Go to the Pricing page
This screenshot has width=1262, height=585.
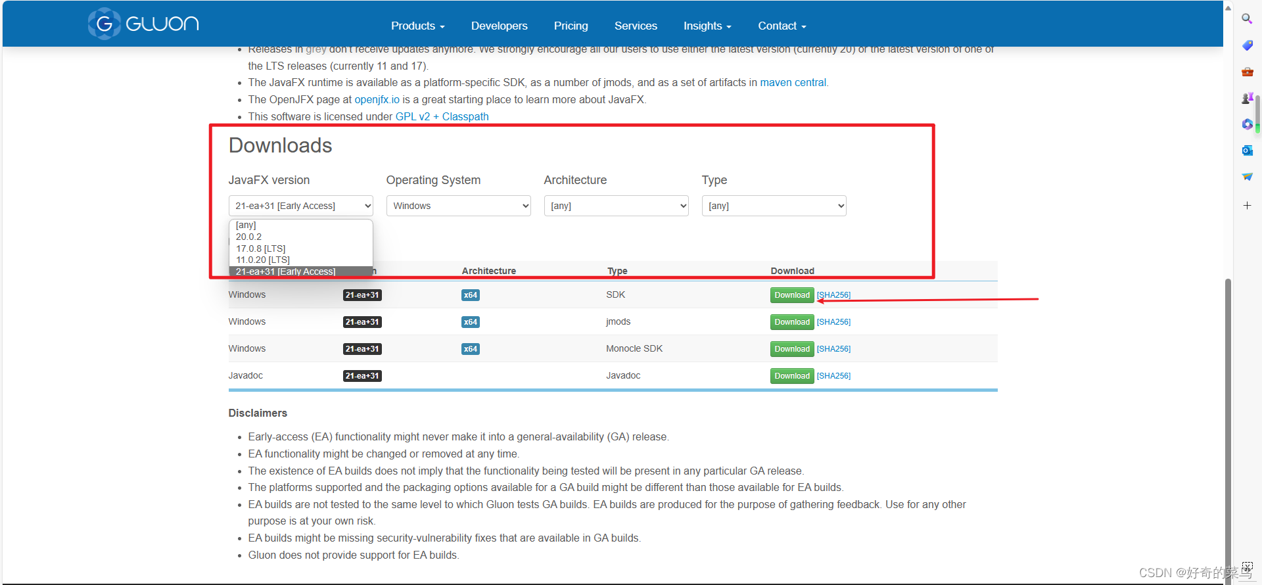point(571,26)
